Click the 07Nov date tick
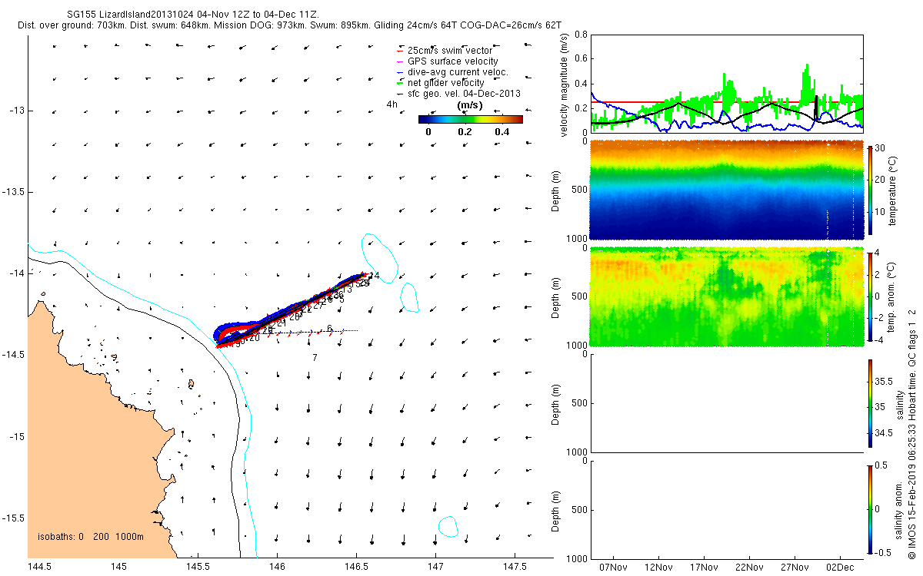This screenshot has height=576, width=923. click(x=613, y=567)
